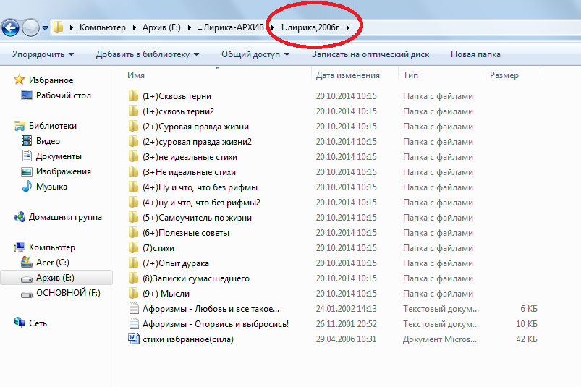Open Музыка library in navigation pane

pyautogui.click(x=27, y=187)
